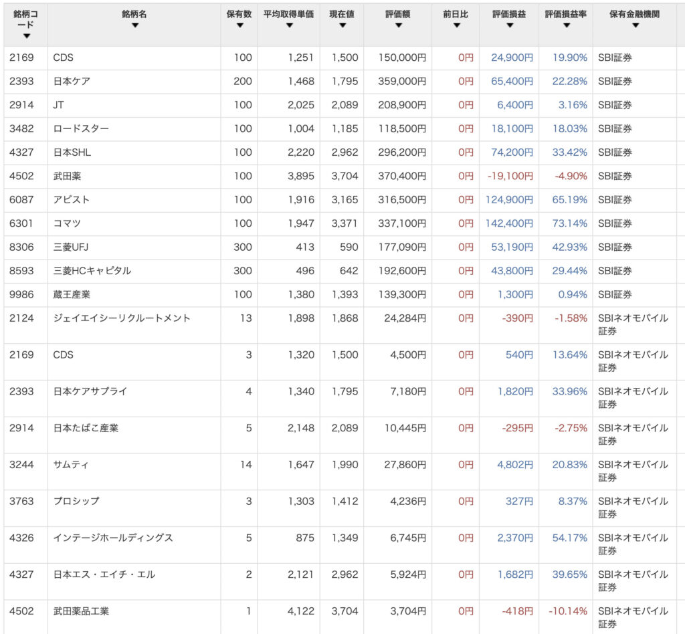Select stock name サムティ

(x=71, y=465)
